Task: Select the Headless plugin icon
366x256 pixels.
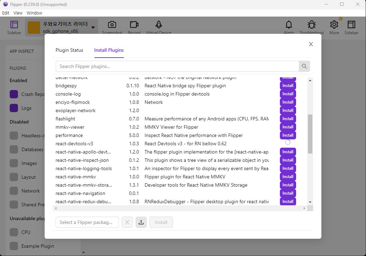Action: coord(14,136)
